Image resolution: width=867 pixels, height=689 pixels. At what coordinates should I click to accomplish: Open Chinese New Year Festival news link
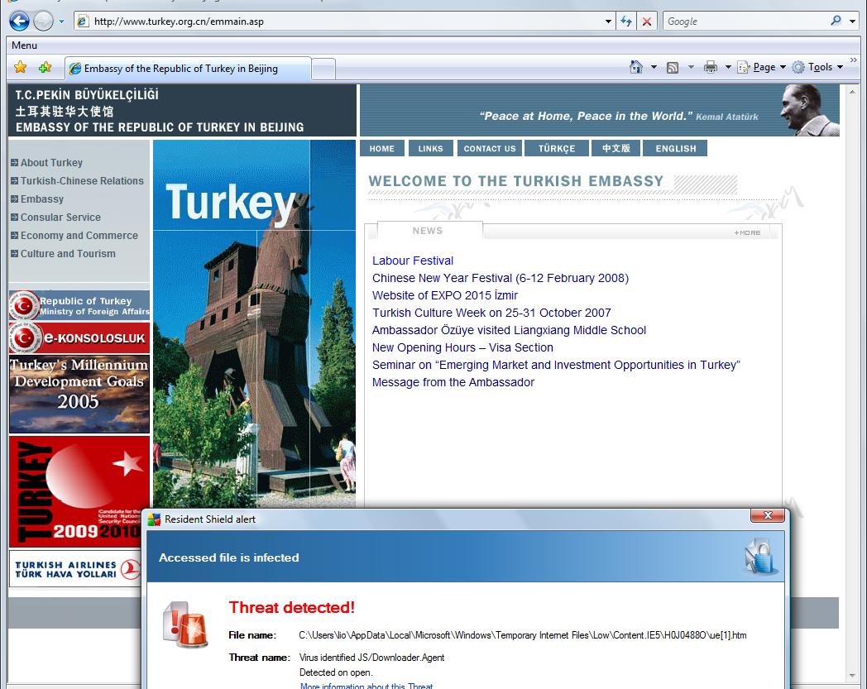point(501,278)
